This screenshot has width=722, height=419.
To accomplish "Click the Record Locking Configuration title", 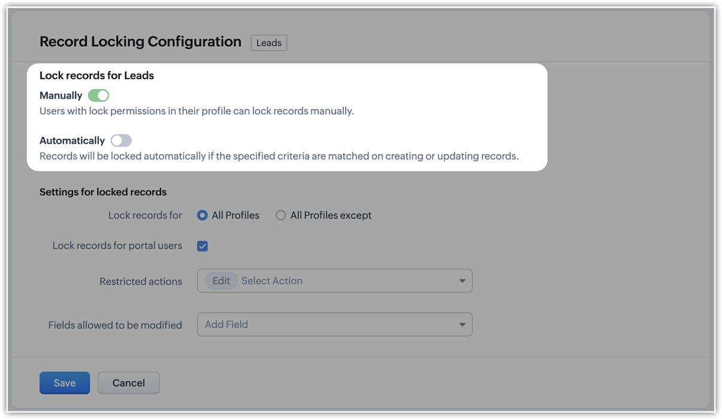I will coord(140,41).
